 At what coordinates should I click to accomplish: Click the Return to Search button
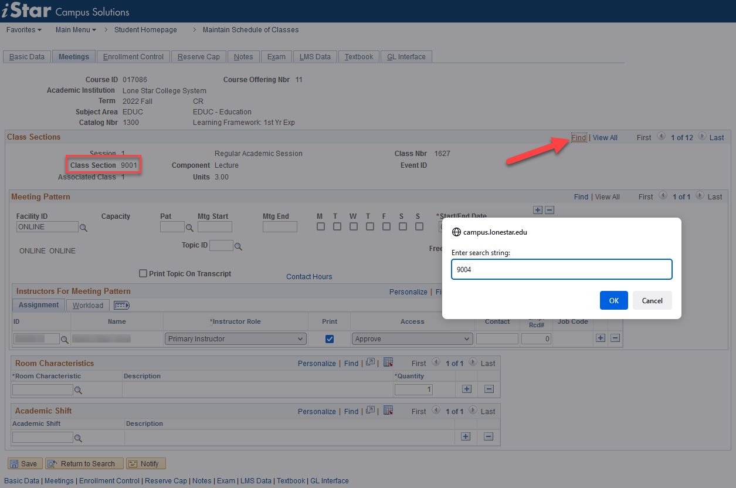click(84, 463)
